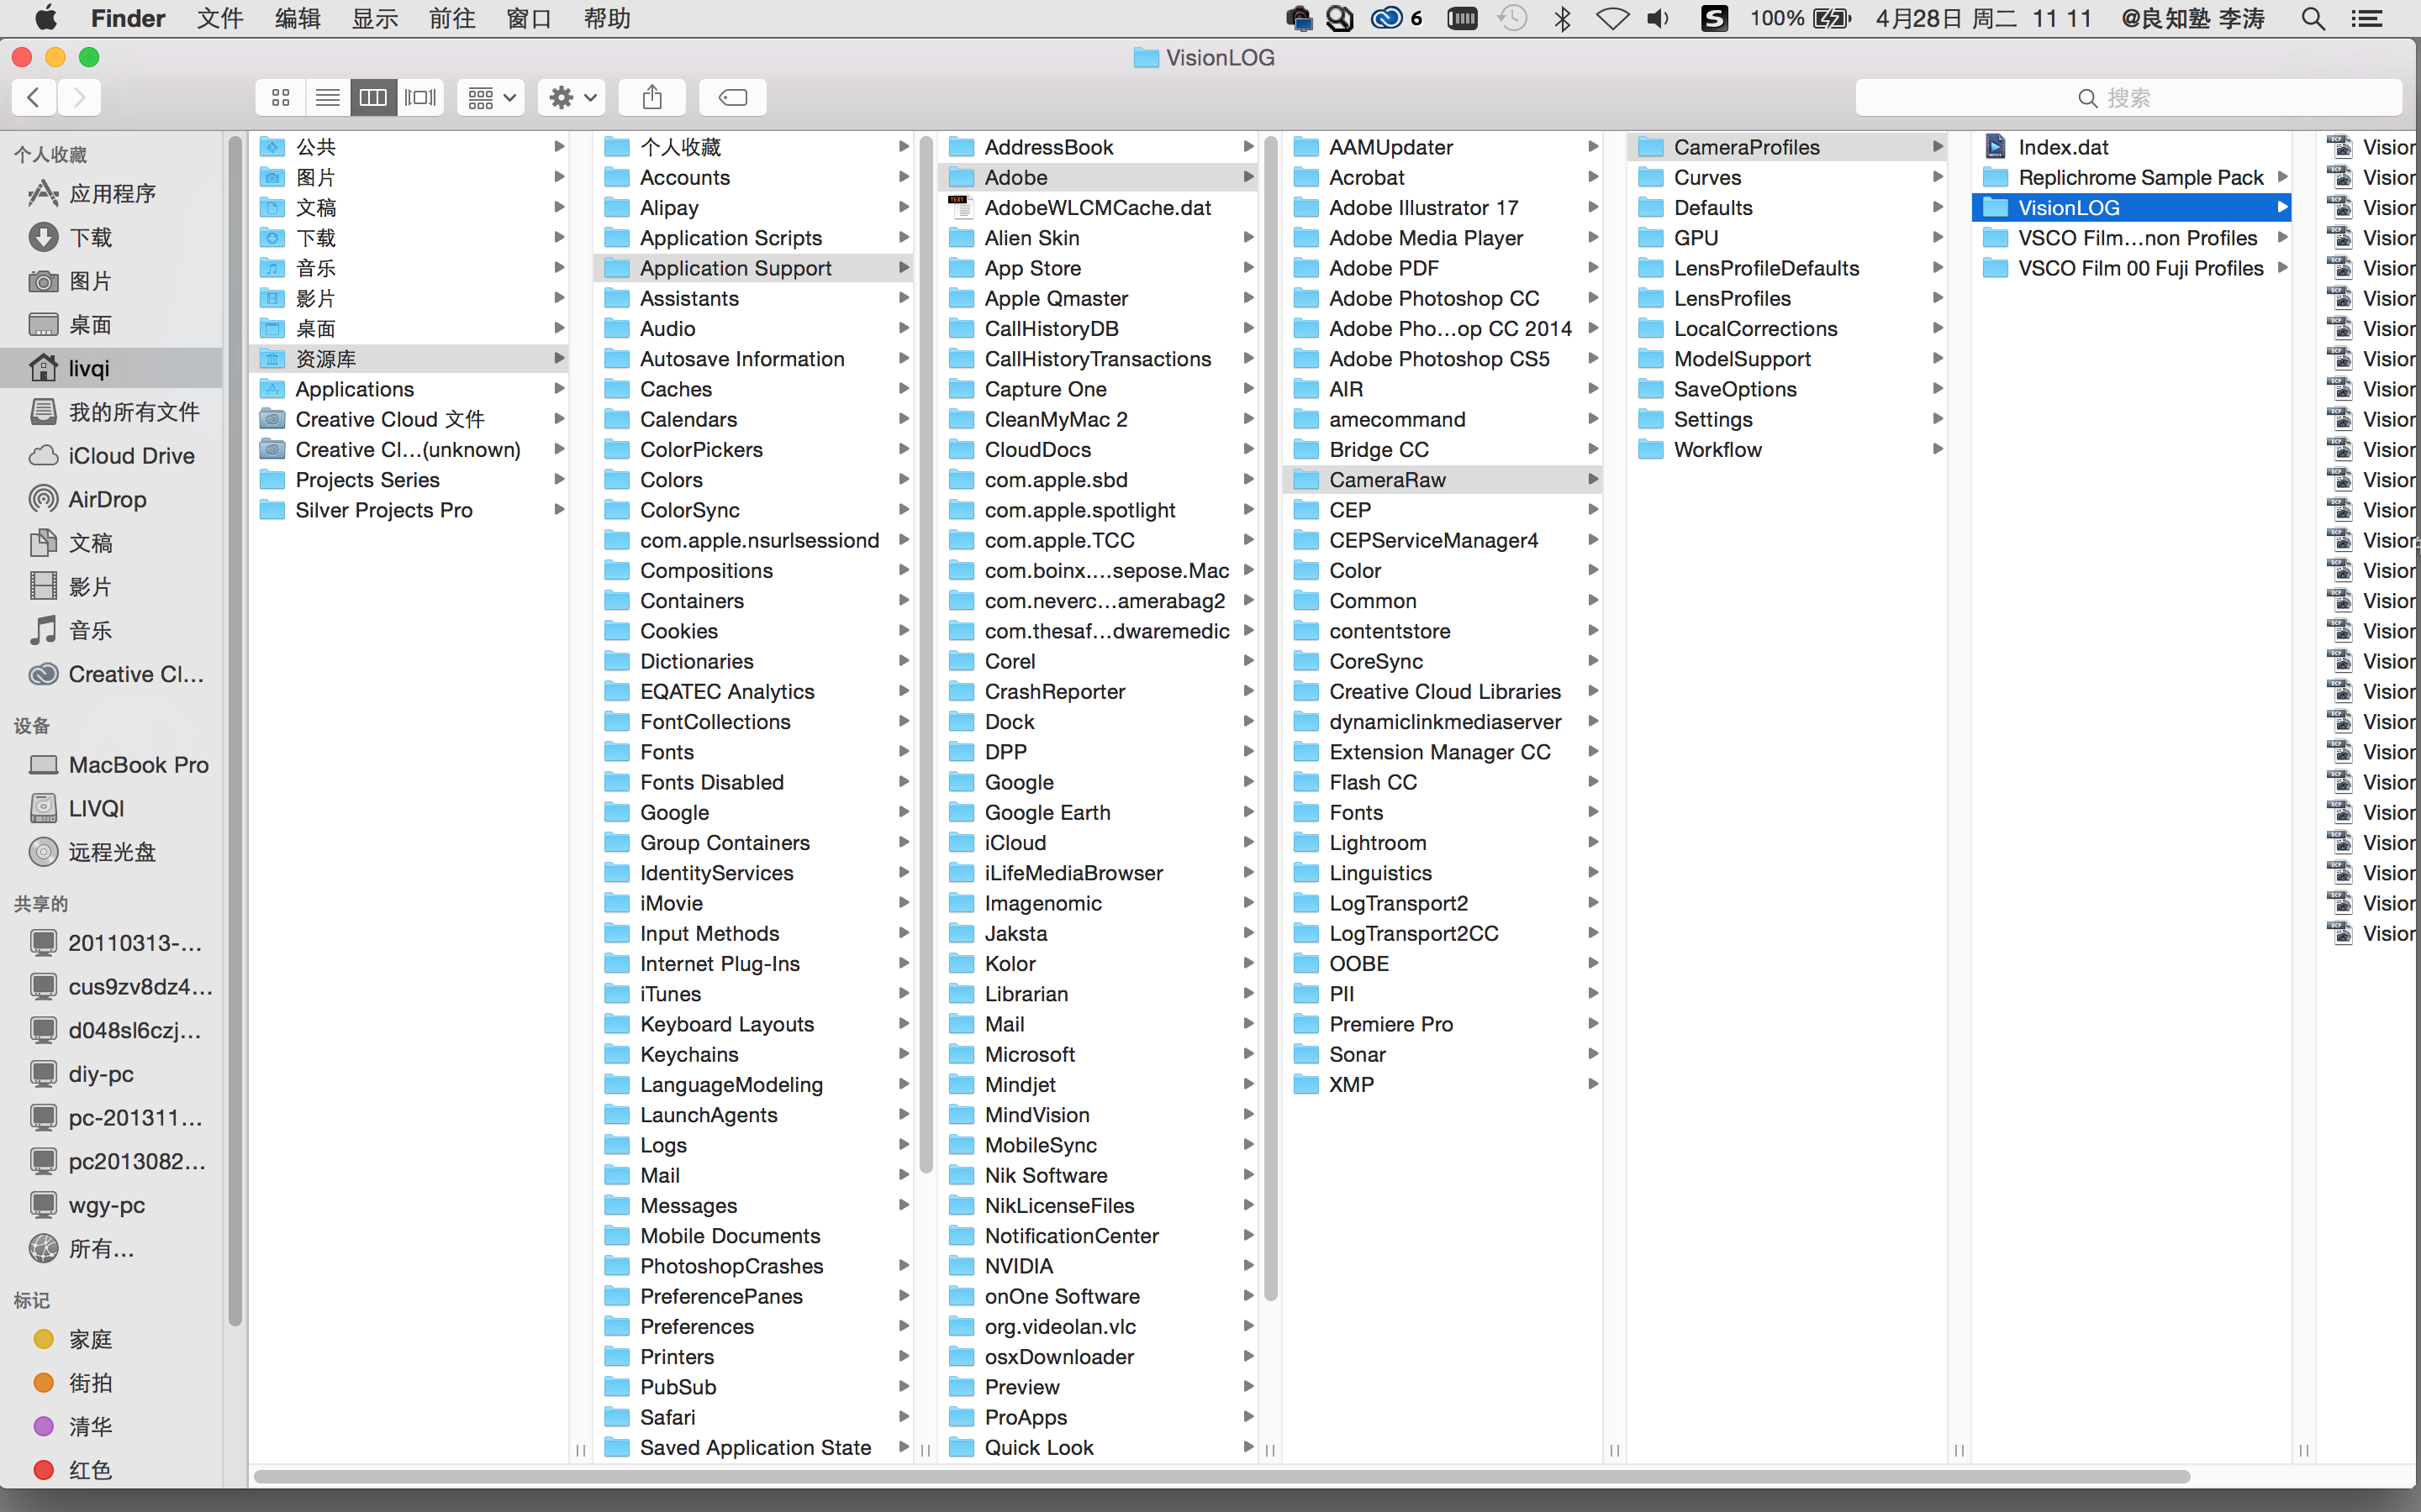
Task: Open AirDrop in the sidebar
Action: 106,499
